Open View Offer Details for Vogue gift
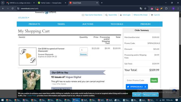This screenshot has width=181, height=102. 59,84
